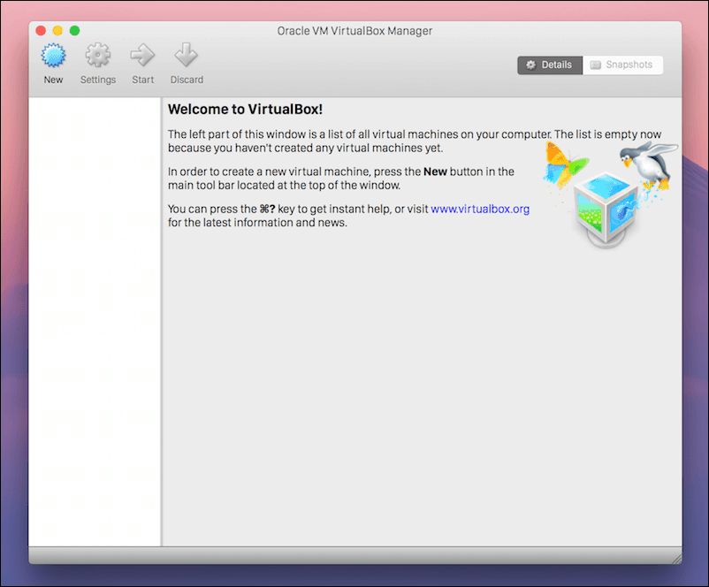Image resolution: width=709 pixels, height=587 pixels.
Task: Minimize the window using the yellow button
Action: pos(57,31)
